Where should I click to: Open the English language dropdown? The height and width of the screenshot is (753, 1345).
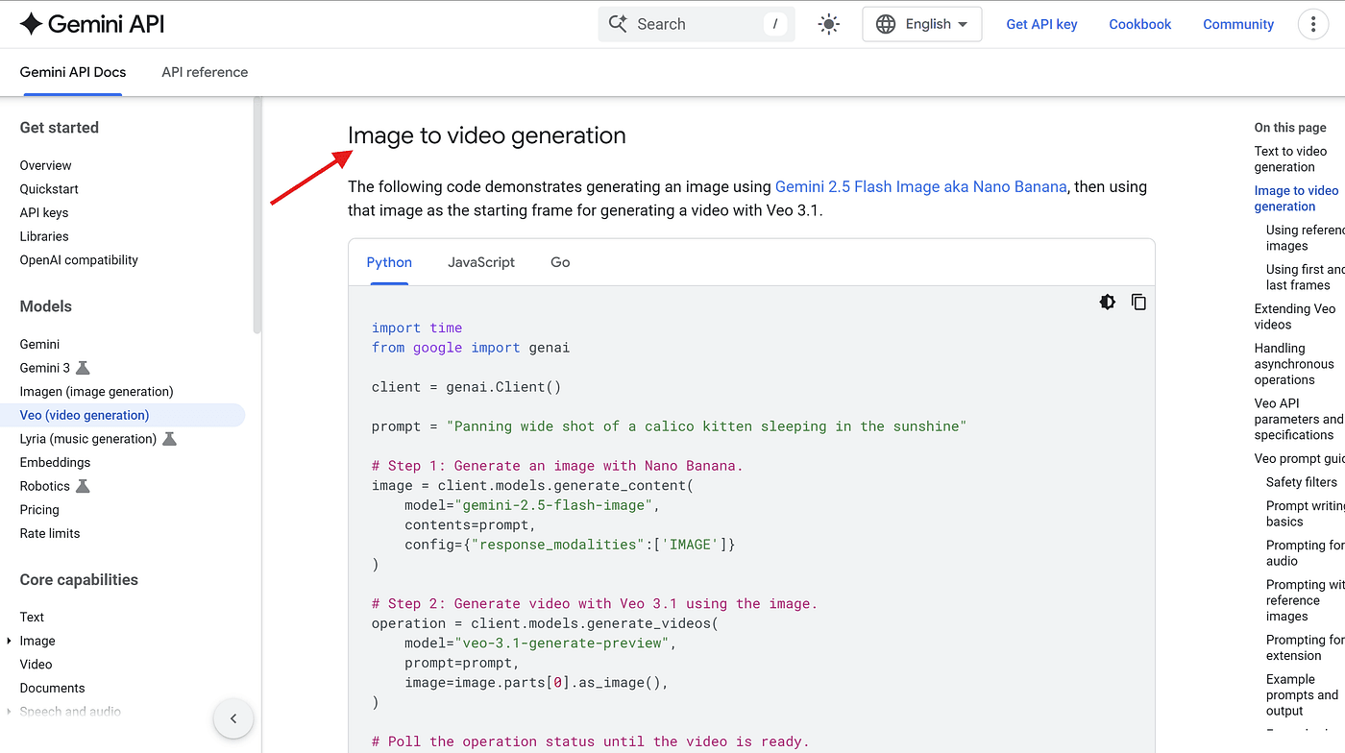(922, 24)
